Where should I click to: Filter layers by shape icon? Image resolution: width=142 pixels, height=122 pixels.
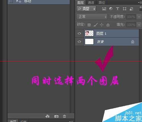click(x=124, y=9)
